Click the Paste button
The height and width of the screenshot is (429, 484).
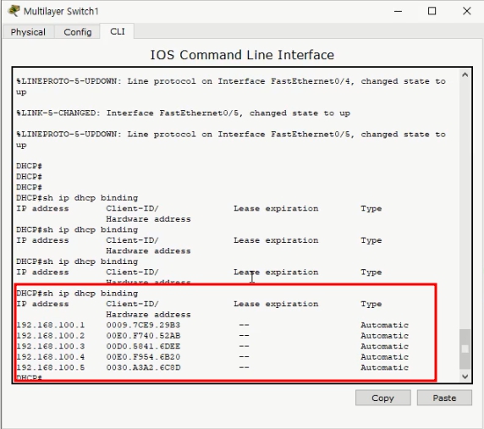click(444, 398)
